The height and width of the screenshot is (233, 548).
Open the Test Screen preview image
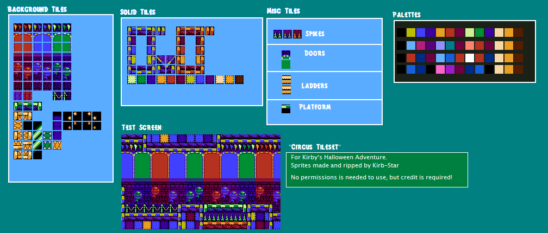tap(201, 182)
